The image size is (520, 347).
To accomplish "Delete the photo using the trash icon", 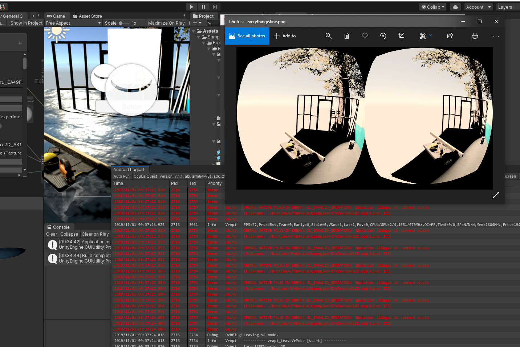I will 346,36.
